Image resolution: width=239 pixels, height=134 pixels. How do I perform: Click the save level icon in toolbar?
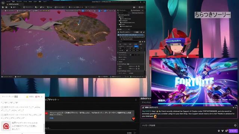pyautogui.click(x=3, y=7)
